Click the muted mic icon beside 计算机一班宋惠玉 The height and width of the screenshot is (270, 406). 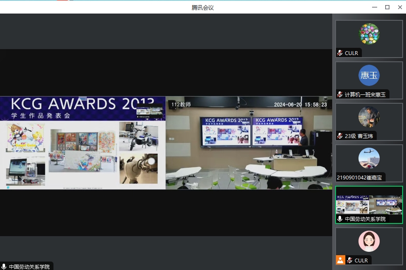(340, 94)
